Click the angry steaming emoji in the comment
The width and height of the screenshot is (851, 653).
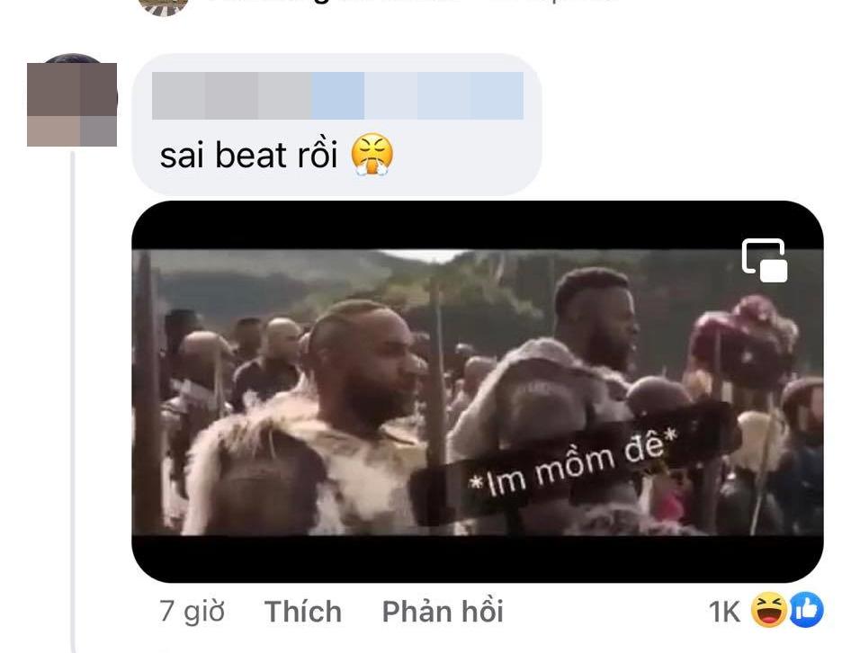(x=372, y=154)
